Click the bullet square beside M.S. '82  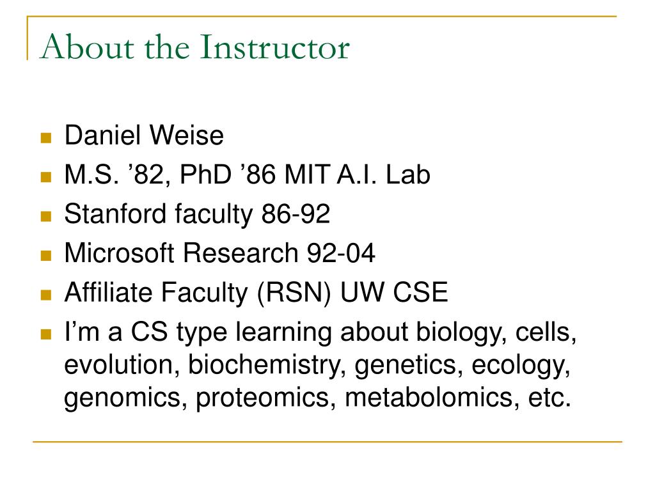point(46,177)
